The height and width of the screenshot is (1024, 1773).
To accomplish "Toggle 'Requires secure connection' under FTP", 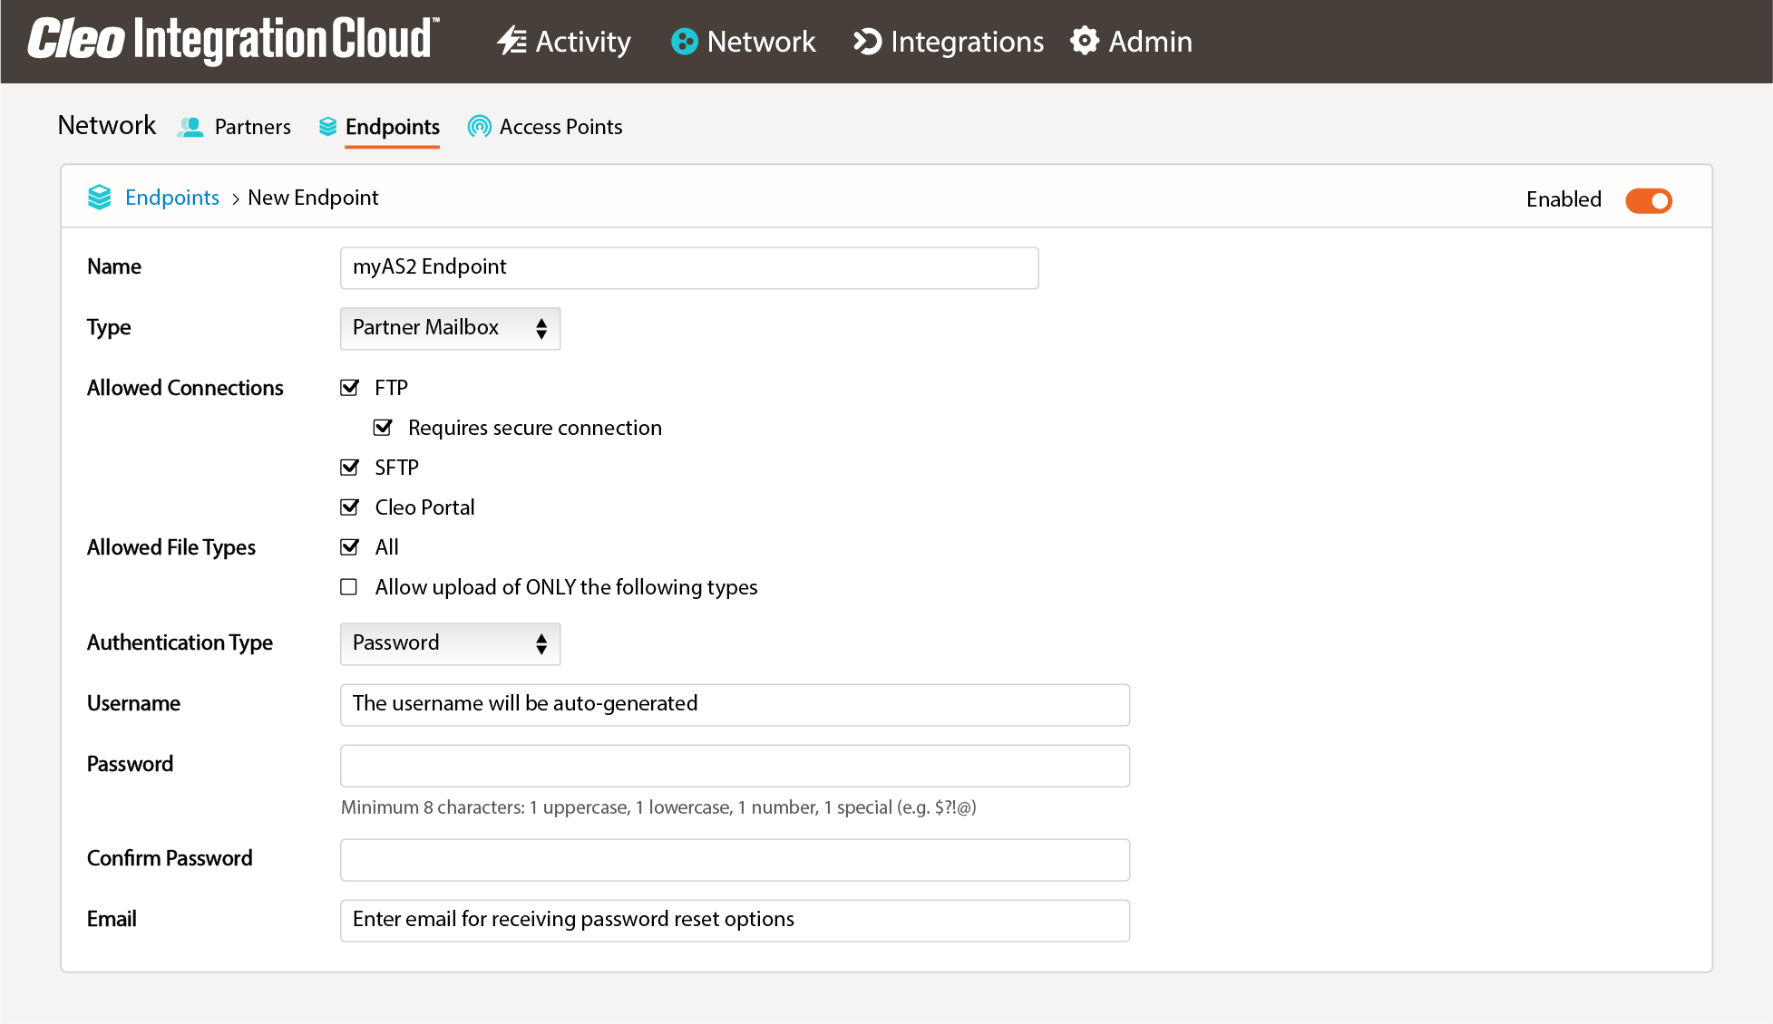I will (382, 427).
